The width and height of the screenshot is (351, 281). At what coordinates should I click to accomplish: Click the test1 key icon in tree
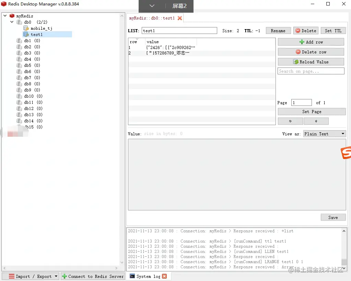pos(26,34)
